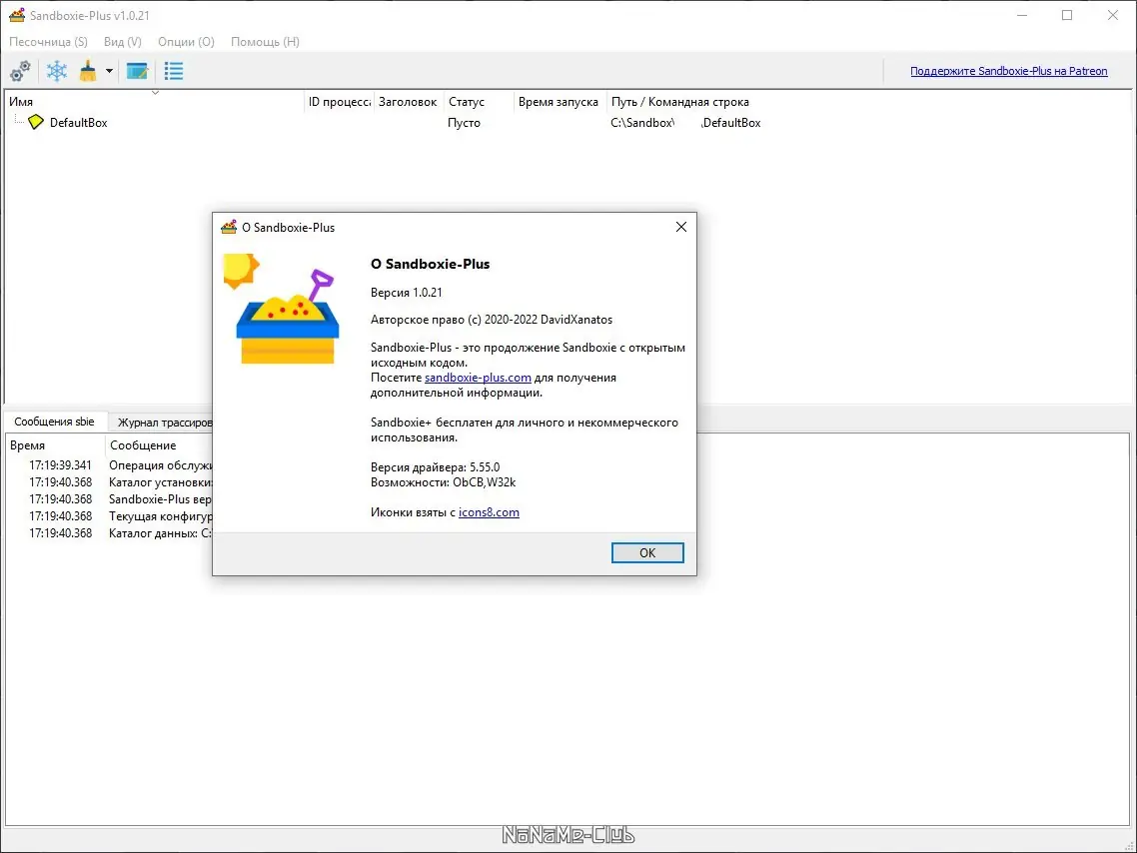Switch to the Сообщения sbie tab
Image resolution: width=1137 pixels, height=853 pixels.
point(54,422)
